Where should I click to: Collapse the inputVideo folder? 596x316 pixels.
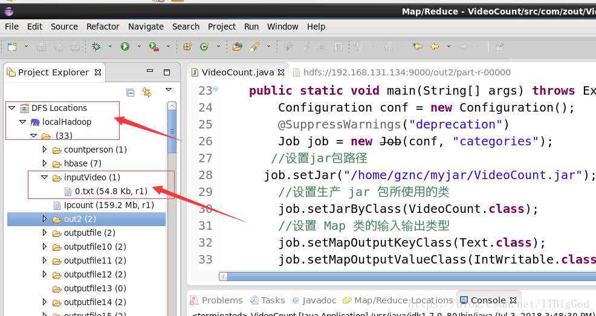point(45,177)
